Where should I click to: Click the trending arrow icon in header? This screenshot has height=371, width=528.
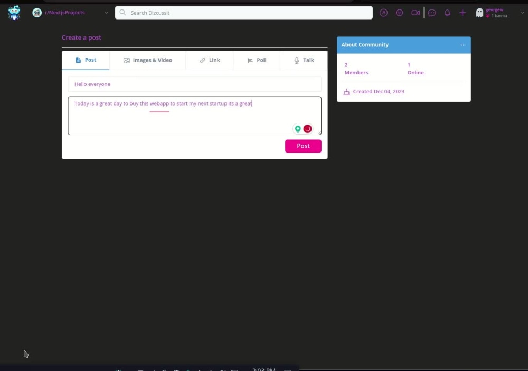coord(384,12)
